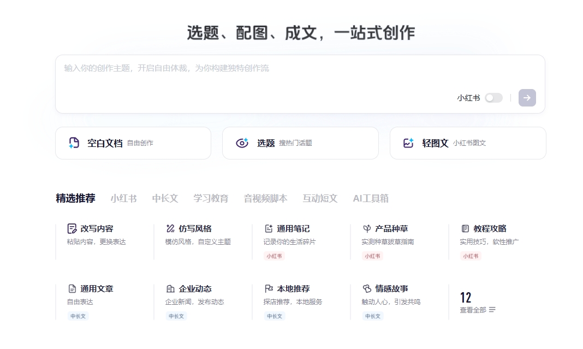Toggle the 小红书 switch on
This screenshot has width=583, height=349.
pos(493,98)
